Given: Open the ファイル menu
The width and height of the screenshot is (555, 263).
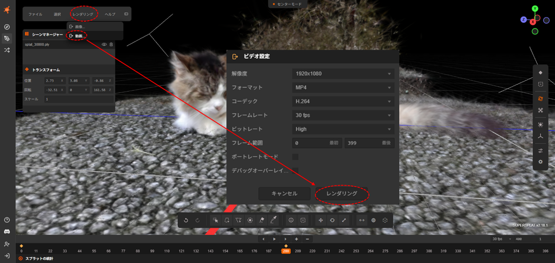Looking at the screenshot, I should coord(35,14).
